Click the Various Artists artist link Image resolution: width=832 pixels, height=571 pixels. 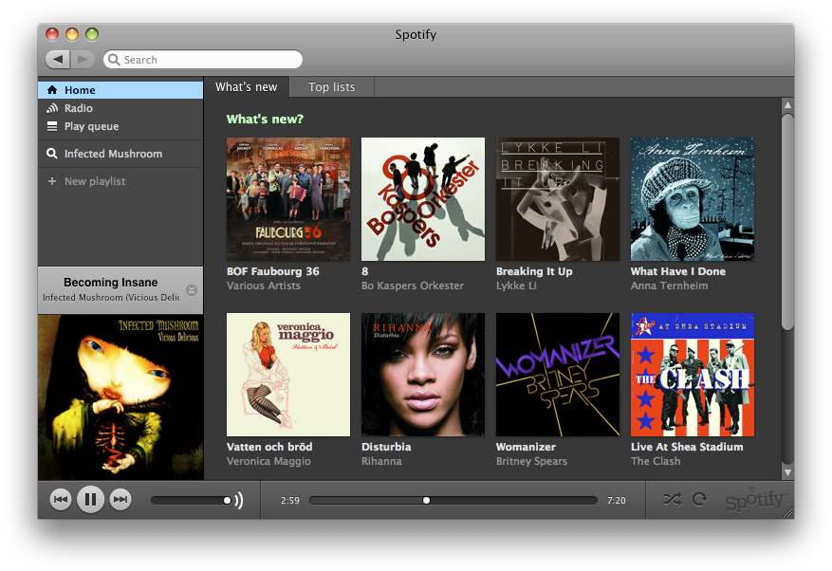pyautogui.click(x=263, y=285)
